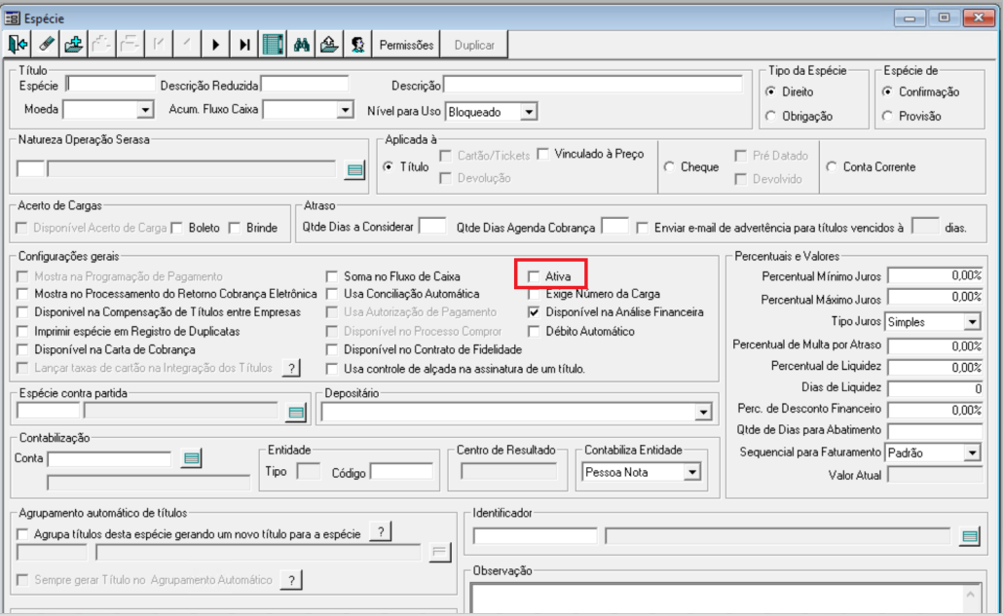Screen dimensions: 1003x616
Task: Go to next record arrow
Action: click(215, 45)
